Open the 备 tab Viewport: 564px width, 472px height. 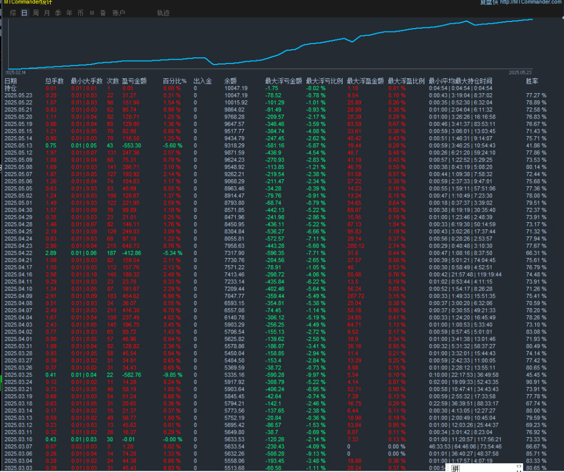click(x=103, y=13)
